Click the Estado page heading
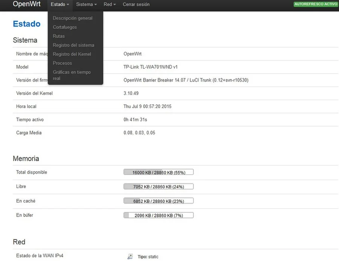The image size is (339, 261). 27,24
